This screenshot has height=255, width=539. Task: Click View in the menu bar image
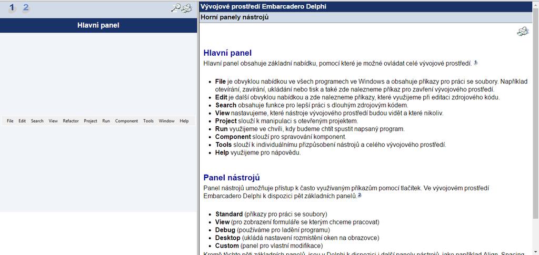tap(53, 121)
